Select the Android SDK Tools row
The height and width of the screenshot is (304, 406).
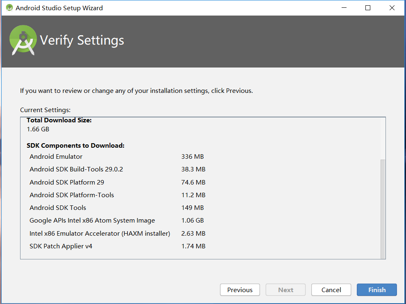tap(57, 207)
